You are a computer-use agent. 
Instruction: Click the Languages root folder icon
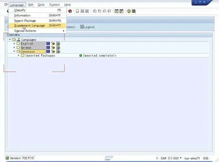point(14,39)
